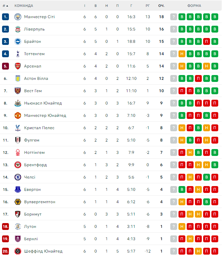222x257 pixels.
Task: Open the Ньюкасл Юнайтед team link
Action: point(43,103)
